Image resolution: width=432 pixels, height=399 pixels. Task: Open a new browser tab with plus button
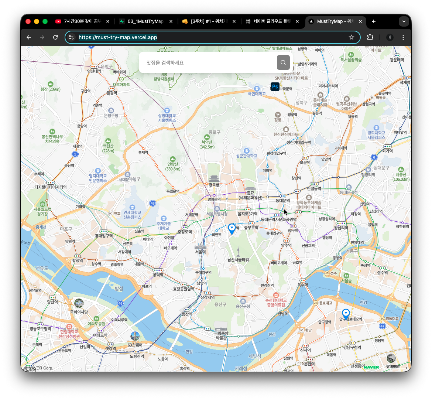click(x=373, y=21)
